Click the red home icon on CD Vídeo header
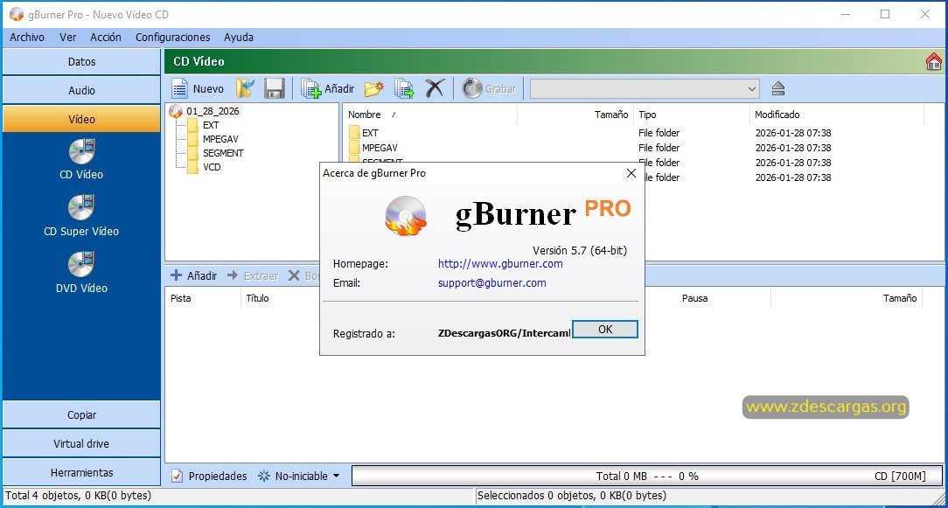This screenshot has height=508, width=948. pos(933,62)
